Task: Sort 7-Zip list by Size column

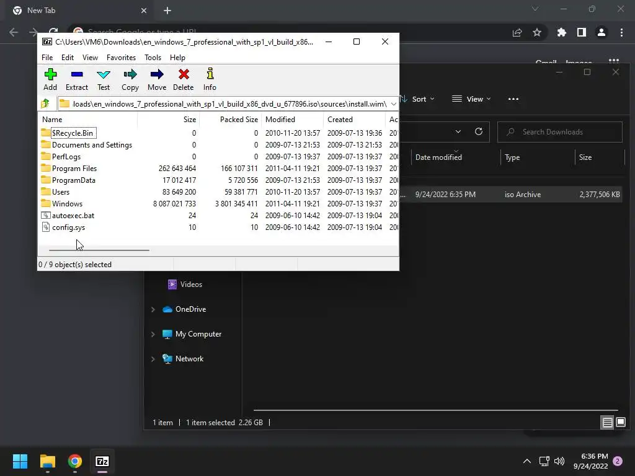Action: click(x=169, y=120)
